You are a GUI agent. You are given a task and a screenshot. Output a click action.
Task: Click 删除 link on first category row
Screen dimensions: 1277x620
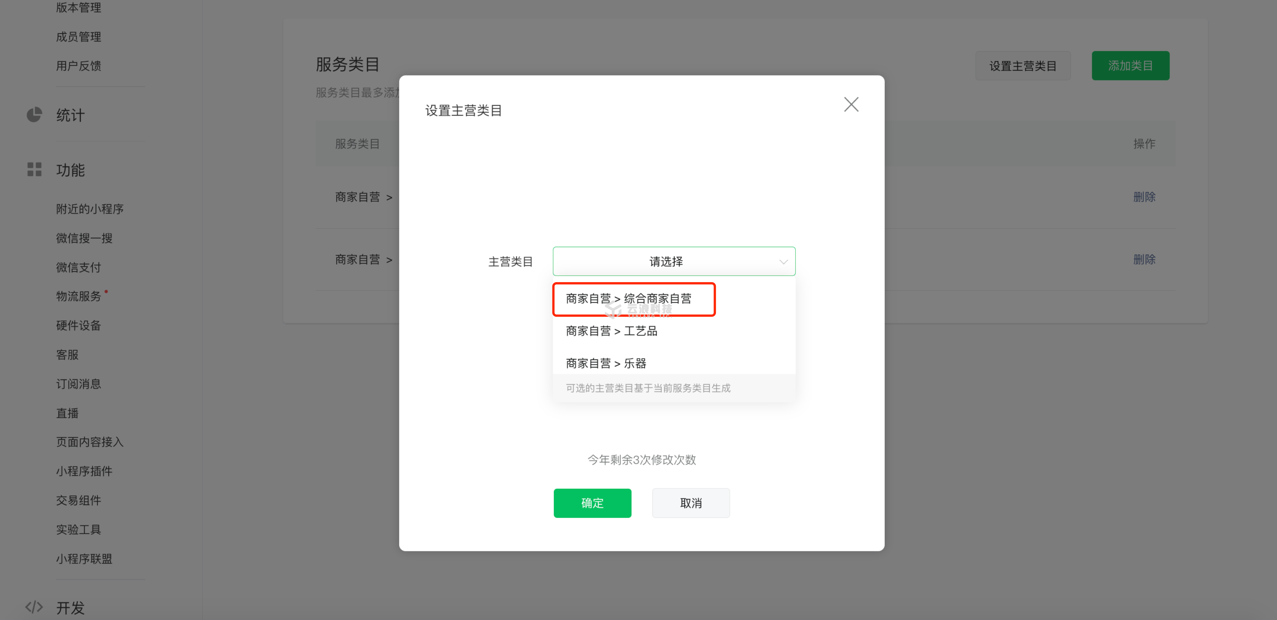[1144, 197]
